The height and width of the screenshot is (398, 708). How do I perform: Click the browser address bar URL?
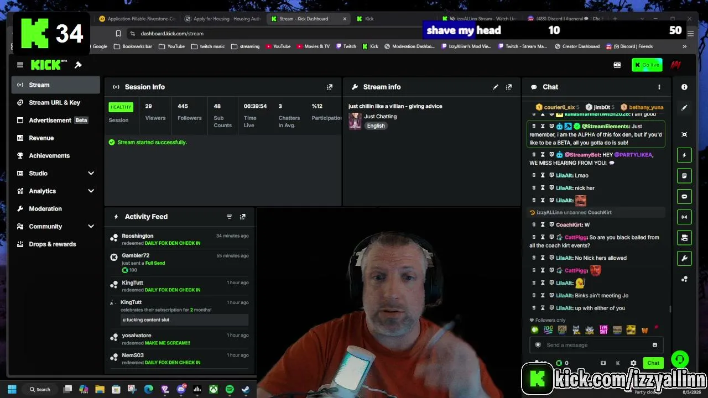(172, 34)
